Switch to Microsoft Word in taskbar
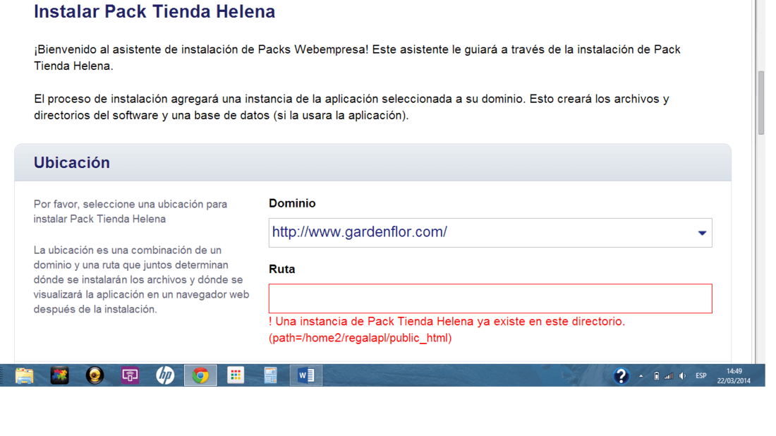776x436 pixels. click(306, 375)
